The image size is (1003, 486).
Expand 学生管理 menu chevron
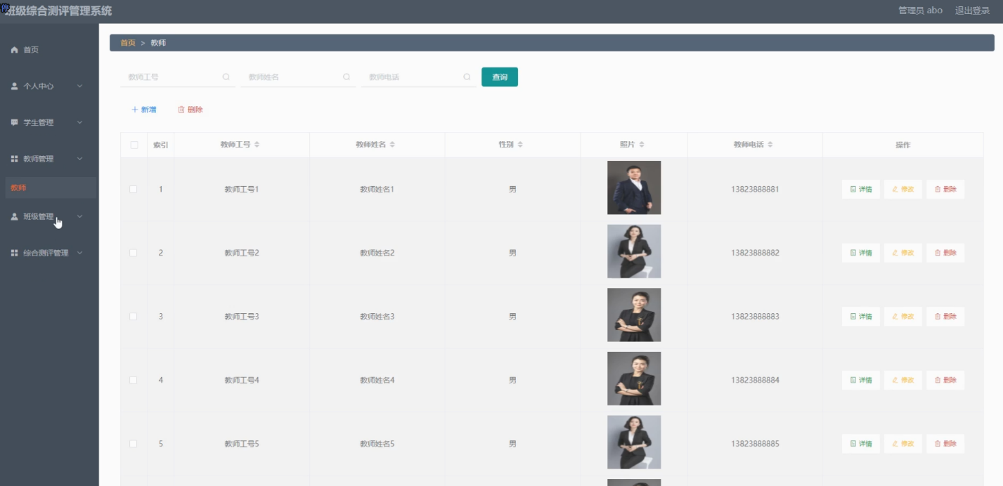click(79, 123)
